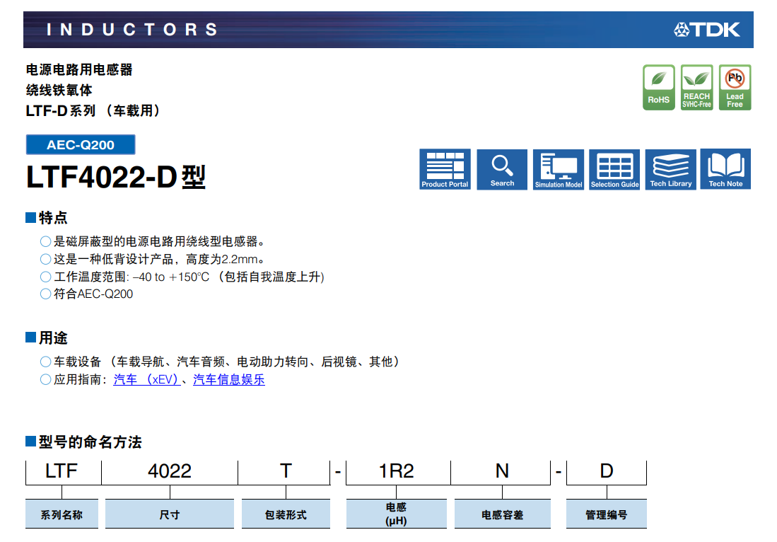777x542 pixels.
Task: Open the Selection Guide icon
Action: pyautogui.click(x=614, y=169)
